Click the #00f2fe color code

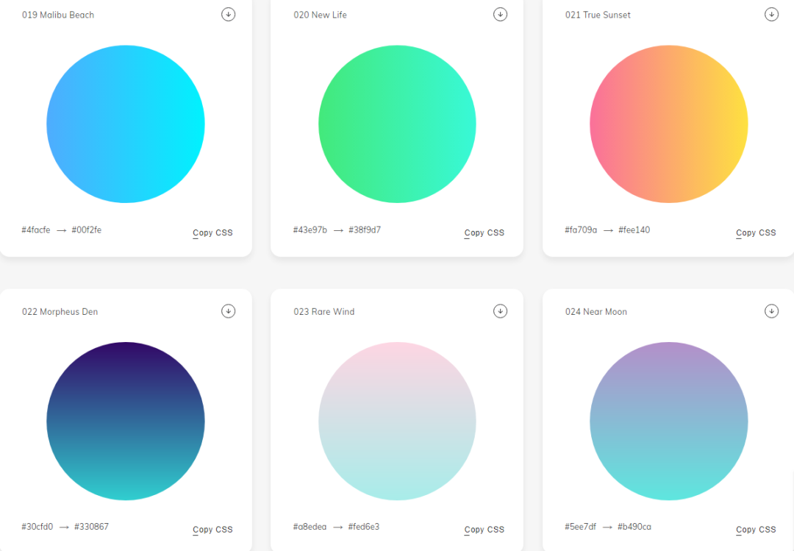[x=87, y=230]
